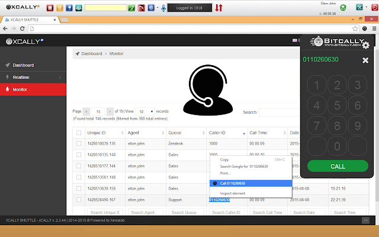Click the Search Agent filter field

tap(146, 212)
